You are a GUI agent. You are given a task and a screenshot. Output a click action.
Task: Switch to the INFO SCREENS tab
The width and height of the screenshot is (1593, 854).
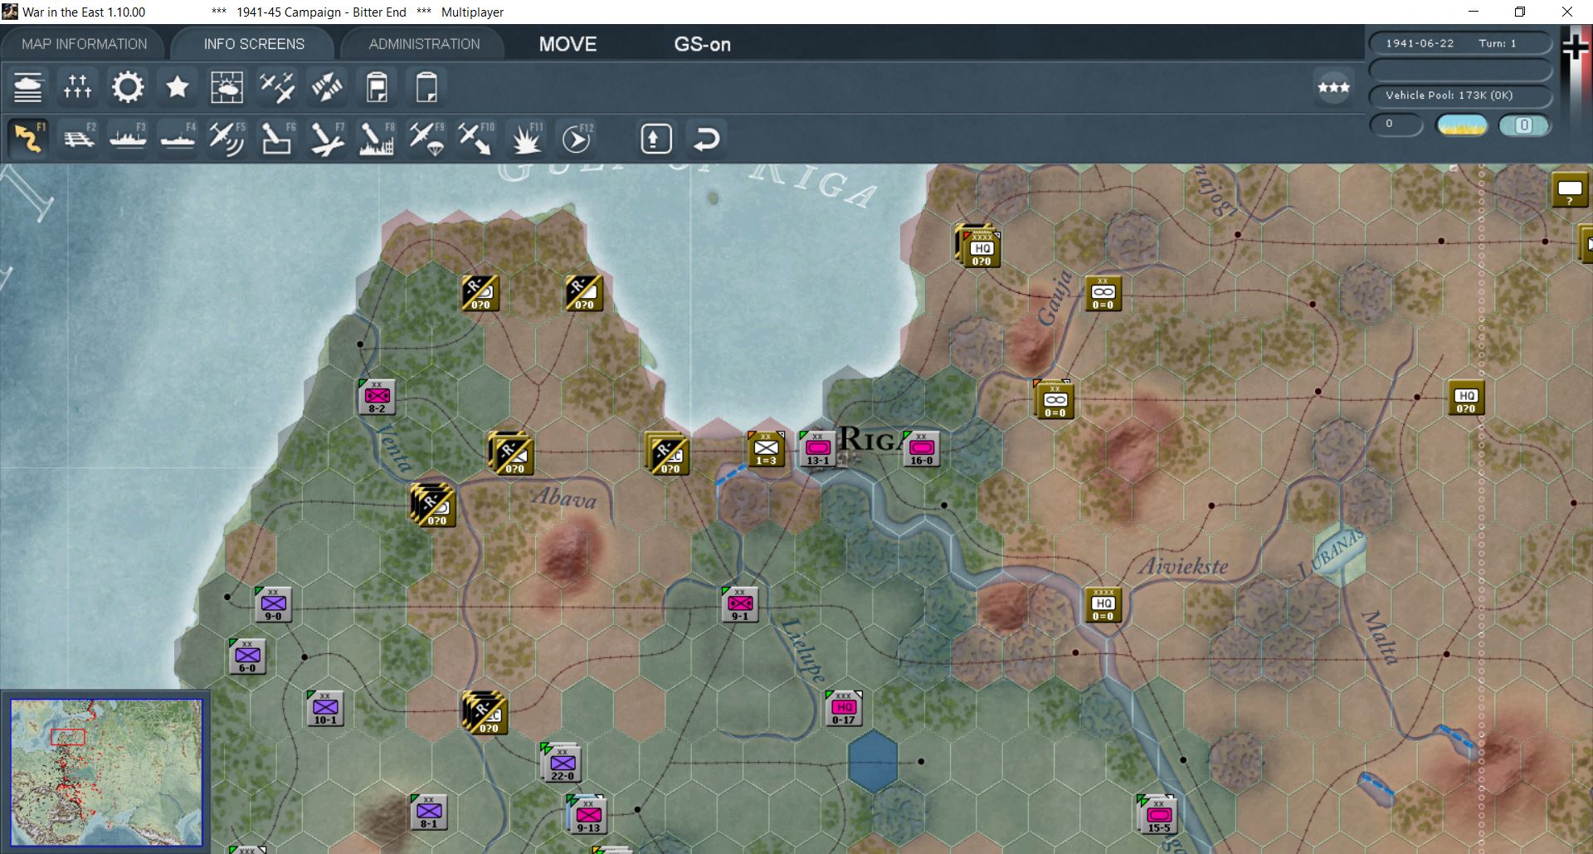254,44
